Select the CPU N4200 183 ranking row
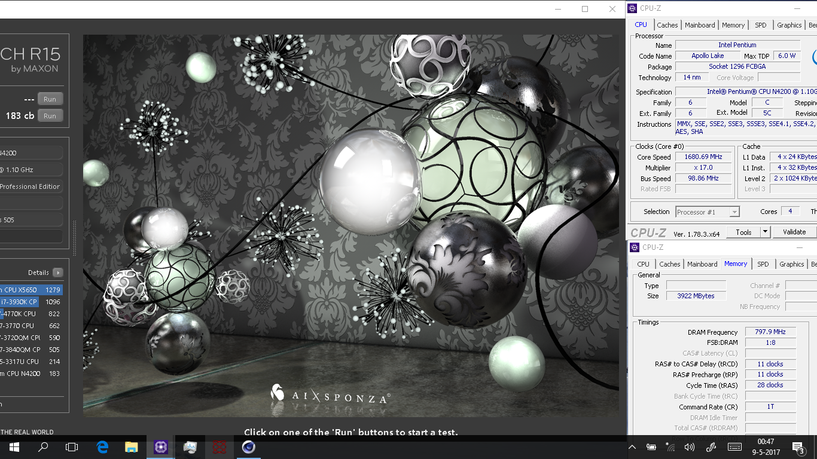The image size is (817, 459). [x=31, y=374]
